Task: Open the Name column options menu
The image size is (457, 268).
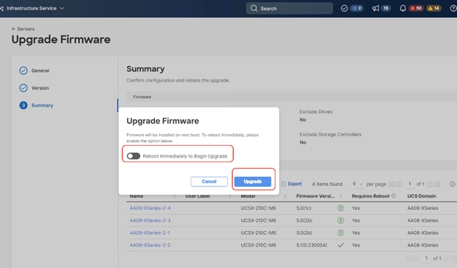Action: click(x=174, y=196)
